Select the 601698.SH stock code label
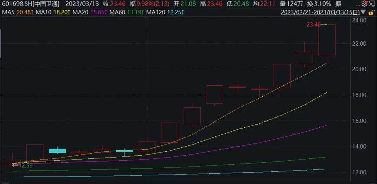The width and height of the screenshot is (377, 184). coord(15,4)
